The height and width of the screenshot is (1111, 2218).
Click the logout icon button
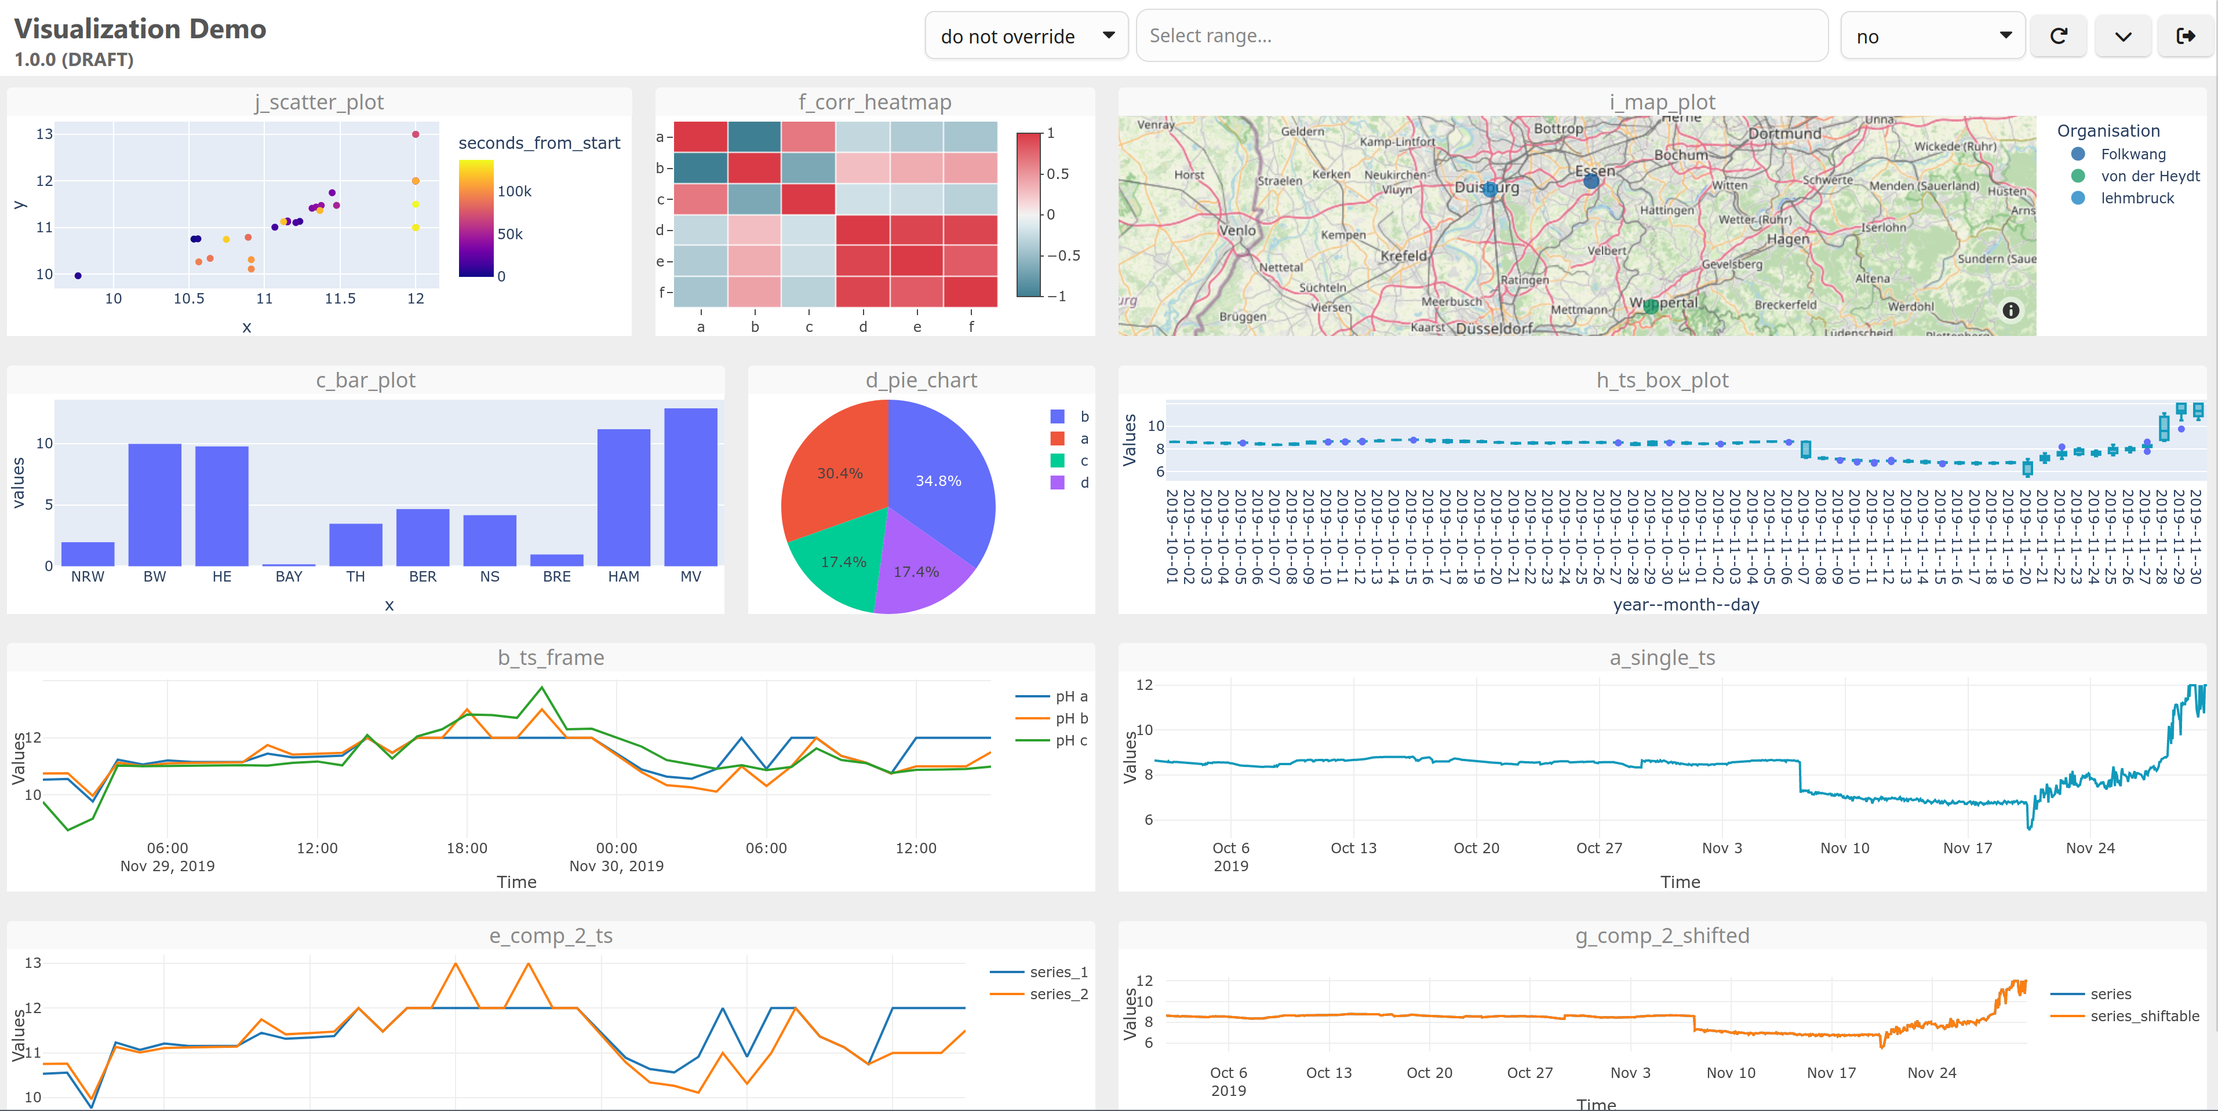pyautogui.click(x=2186, y=36)
